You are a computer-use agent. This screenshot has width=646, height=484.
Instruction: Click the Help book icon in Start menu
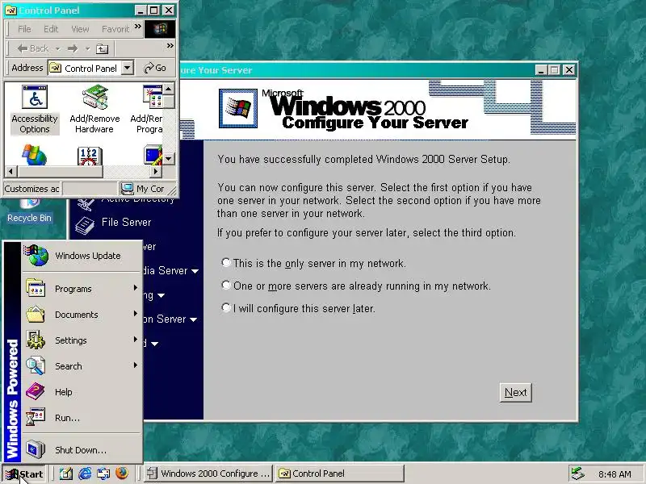(x=36, y=391)
